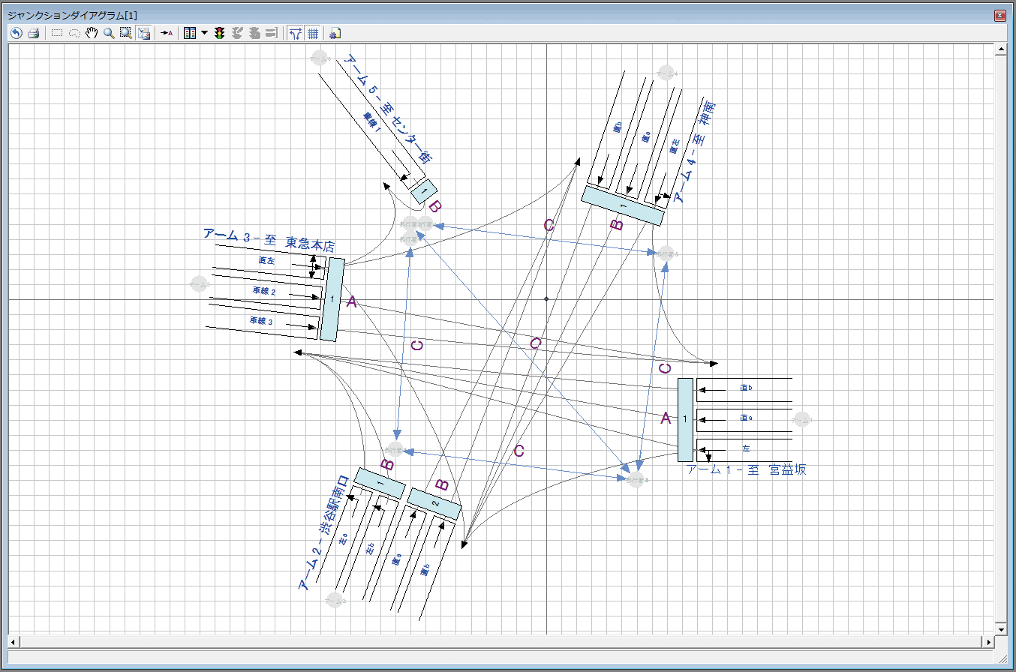
Task: Click the printer icon
Action: [33, 33]
